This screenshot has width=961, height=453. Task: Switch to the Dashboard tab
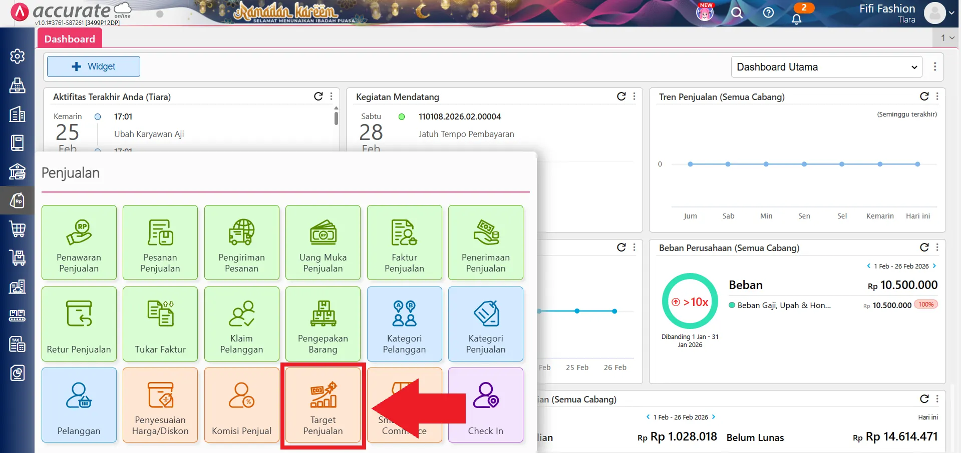[70, 39]
